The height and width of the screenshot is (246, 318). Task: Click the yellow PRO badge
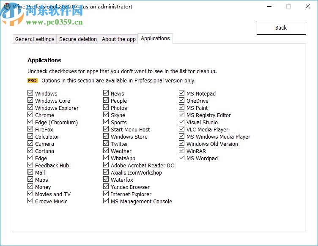33,81
